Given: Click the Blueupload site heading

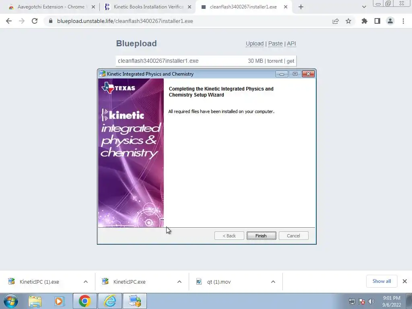Looking at the screenshot, I should click(x=136, y=43).
